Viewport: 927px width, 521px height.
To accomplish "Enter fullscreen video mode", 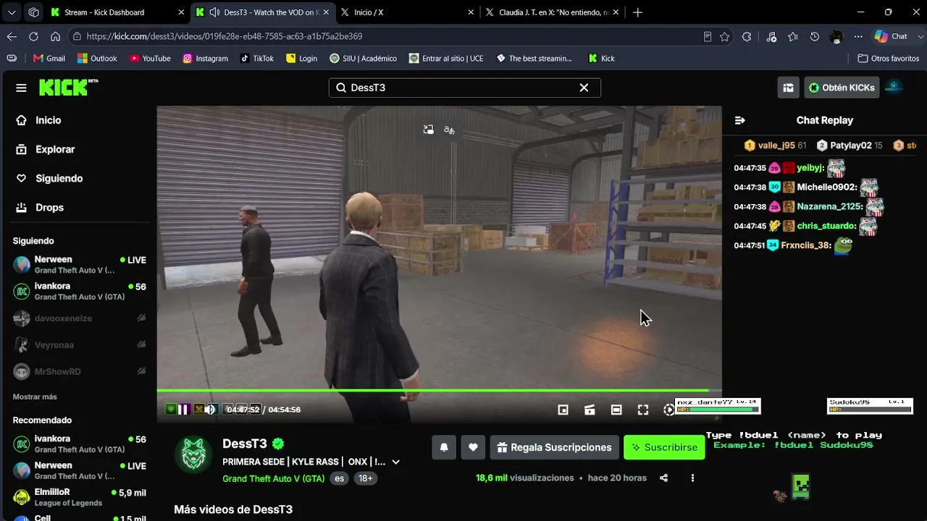I will coord(643,410).
